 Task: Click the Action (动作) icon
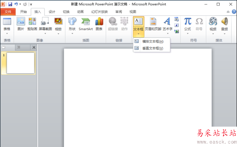[x=124, y=21]
